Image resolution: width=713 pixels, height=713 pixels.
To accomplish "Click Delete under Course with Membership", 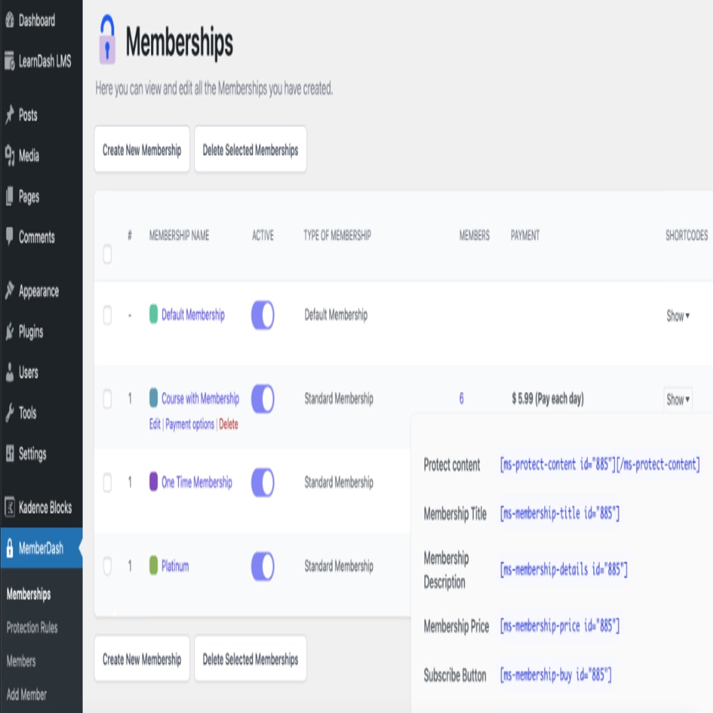I will tap(228, 424).
